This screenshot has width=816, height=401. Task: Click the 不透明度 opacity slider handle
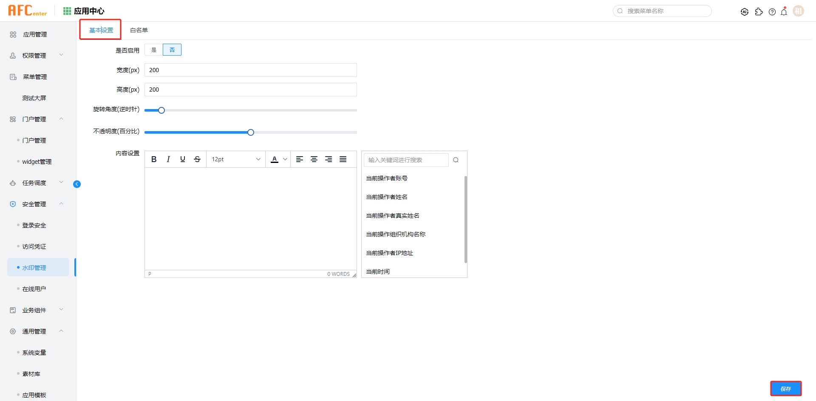[250, 132]
